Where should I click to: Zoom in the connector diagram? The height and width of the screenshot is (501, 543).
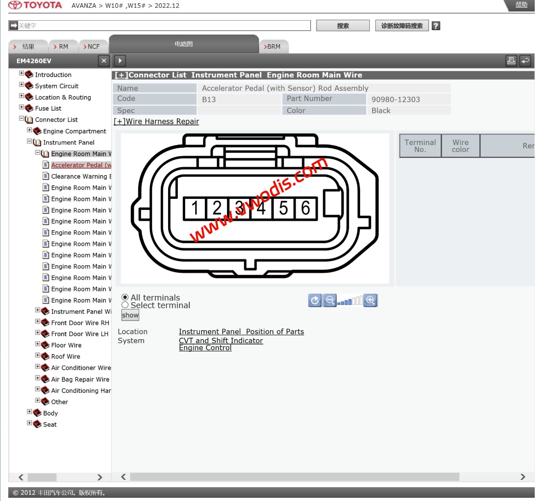(x=370, y=301)
